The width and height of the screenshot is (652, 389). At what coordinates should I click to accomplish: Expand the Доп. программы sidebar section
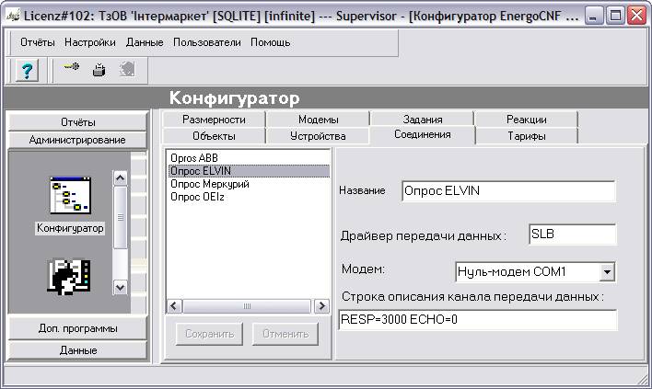pyautogui.click(x=77, y=328)
